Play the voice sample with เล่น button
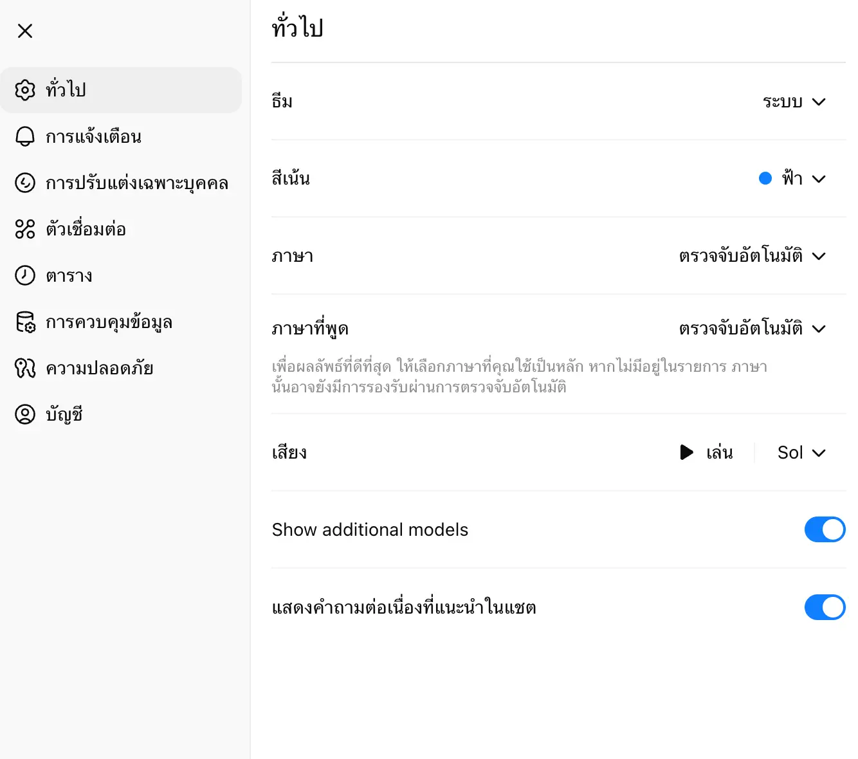Screen dimensions: 858x759 point(706,453)
